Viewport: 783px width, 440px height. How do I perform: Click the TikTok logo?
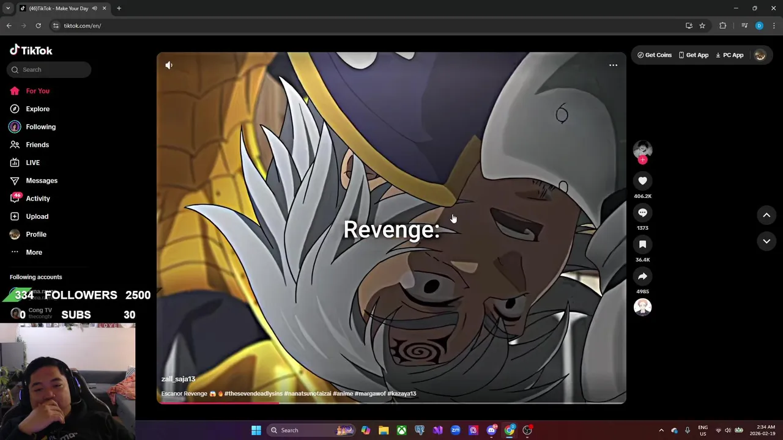pos(31,50)
